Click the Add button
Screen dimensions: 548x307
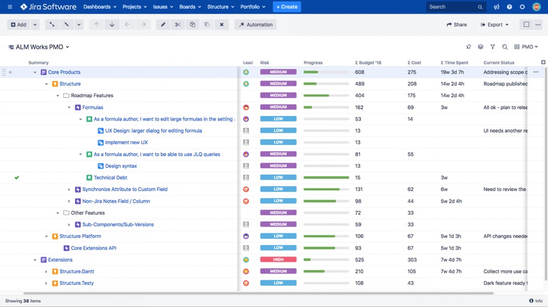click(19, 25)
